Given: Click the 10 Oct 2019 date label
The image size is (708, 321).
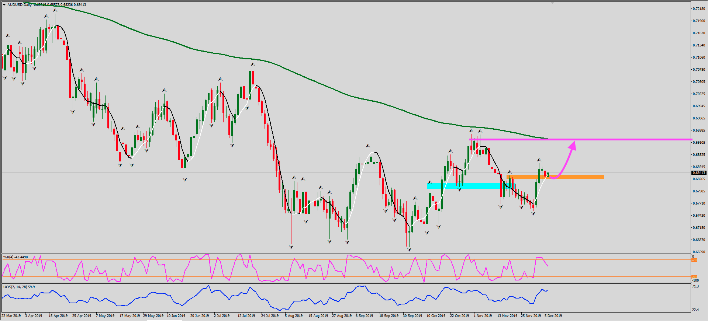Looking at the screenshot, I should click(436, 316).
